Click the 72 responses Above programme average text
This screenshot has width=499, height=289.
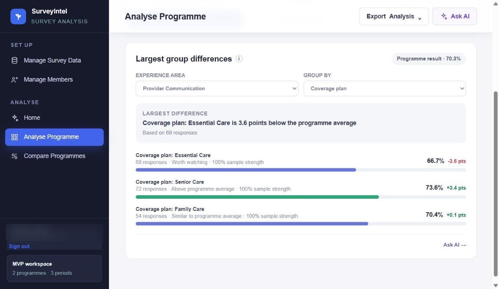(x=213, y=189)
